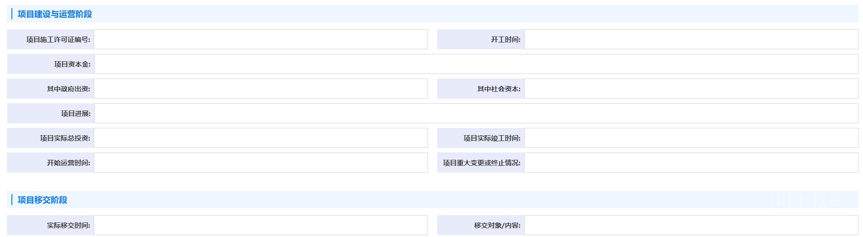Click the 开工时间 label
The height and width of the screenshot is (237, 863).
coord(505,40)
